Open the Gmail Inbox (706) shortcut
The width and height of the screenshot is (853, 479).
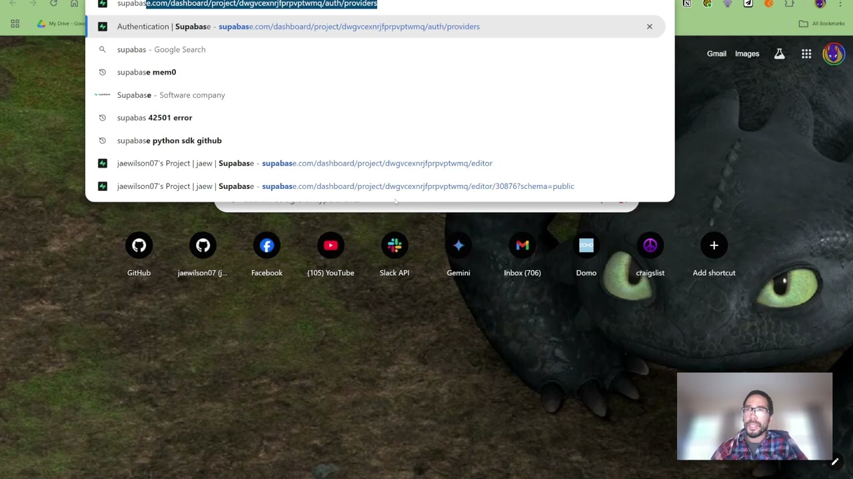(522, 246)
